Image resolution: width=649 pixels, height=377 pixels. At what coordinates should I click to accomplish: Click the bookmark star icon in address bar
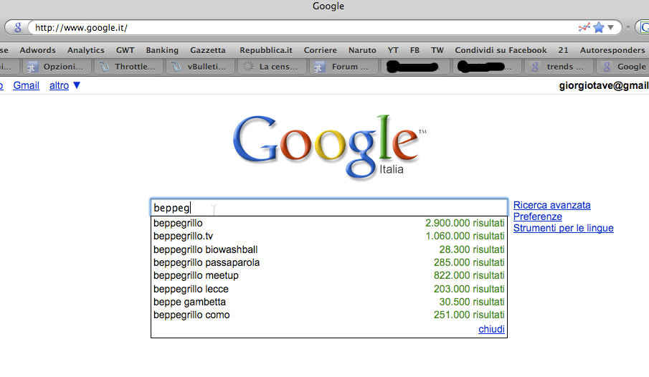599,28
